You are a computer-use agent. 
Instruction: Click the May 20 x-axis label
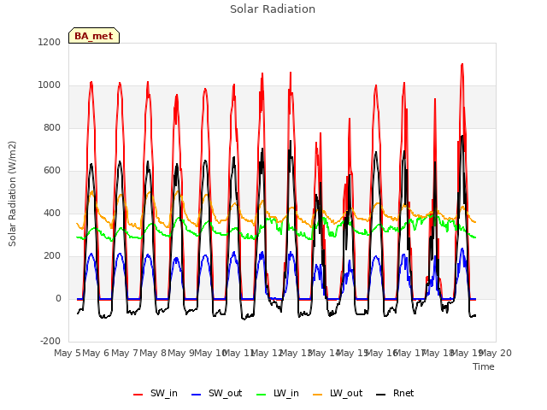[x=496, y=353]
